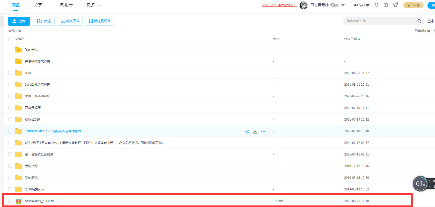
Task: Check the 来自：ANA-AN00 checkbox
Action: click(10, 96)
